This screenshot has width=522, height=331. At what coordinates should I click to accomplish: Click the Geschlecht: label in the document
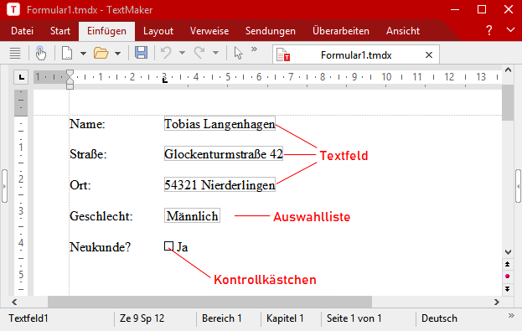tap(101, 216)
